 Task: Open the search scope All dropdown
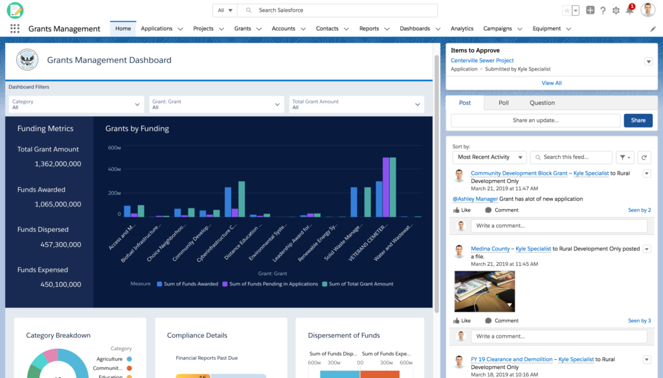click(225, 10)
